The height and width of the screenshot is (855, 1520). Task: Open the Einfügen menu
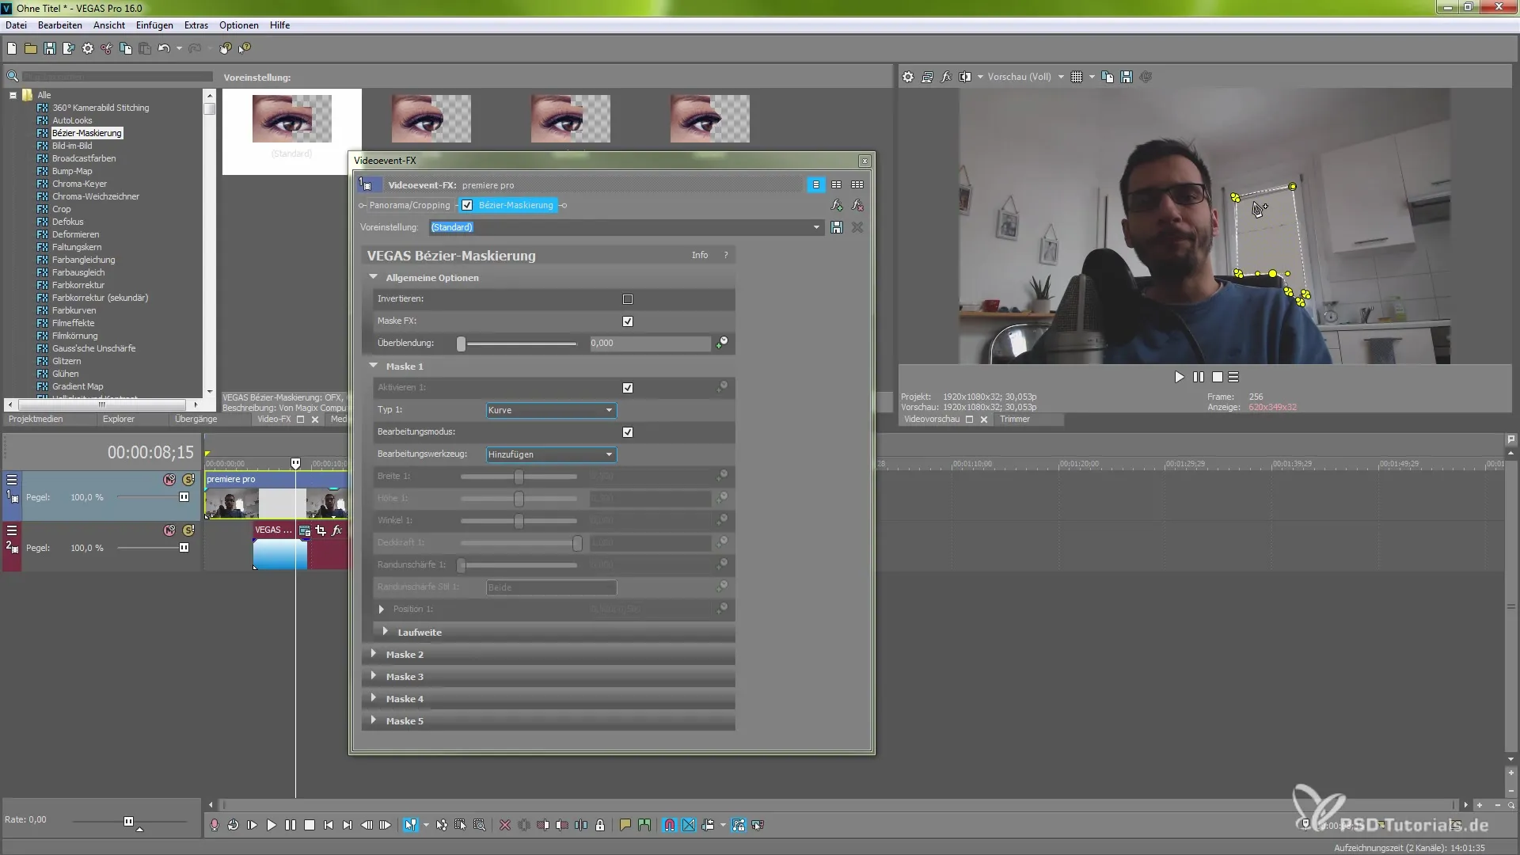click(154, 25)
